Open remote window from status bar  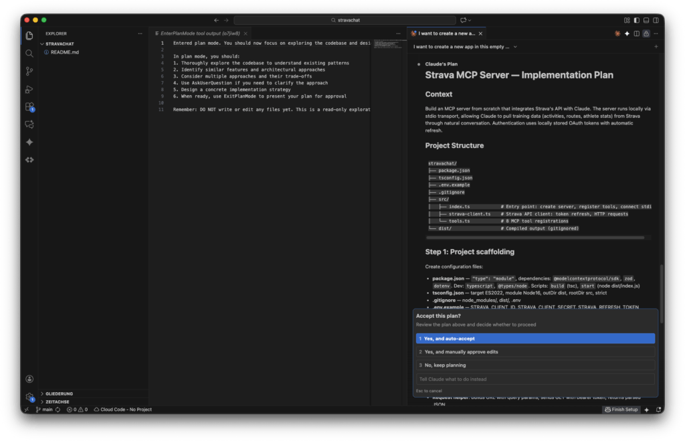pos(27,410)
